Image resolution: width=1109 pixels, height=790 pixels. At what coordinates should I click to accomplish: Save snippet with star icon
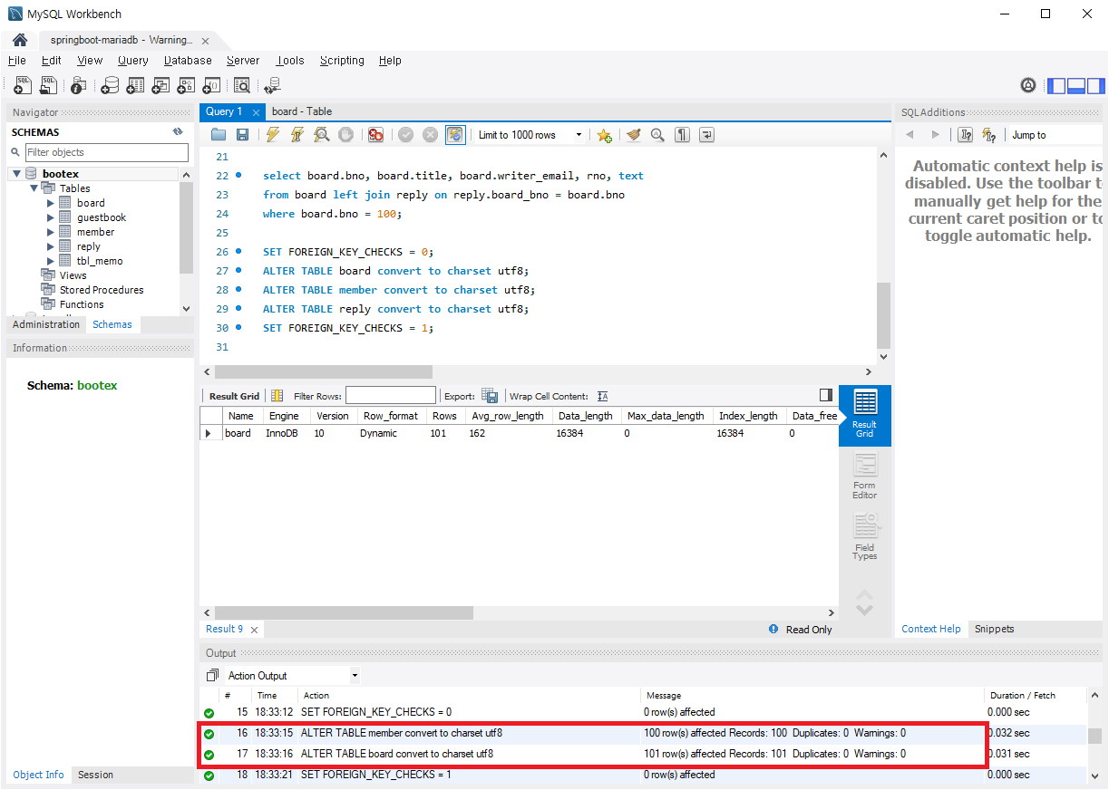click(x=604, y=135)
